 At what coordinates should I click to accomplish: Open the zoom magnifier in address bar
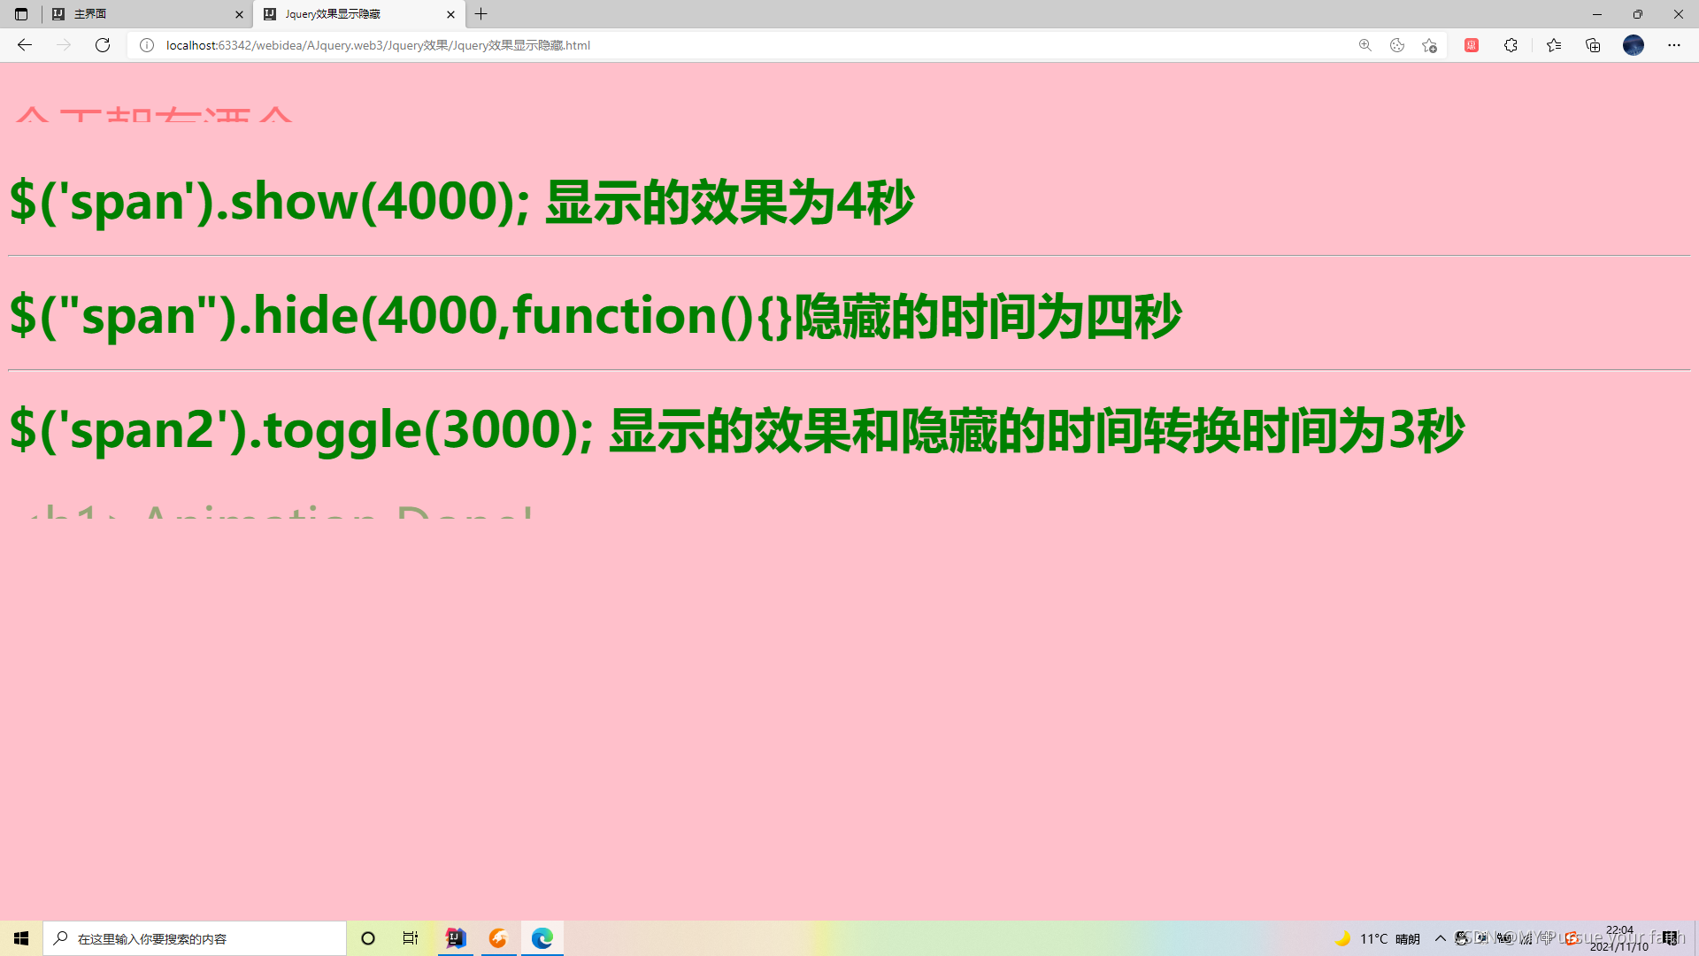click(x=1365, y=45)
